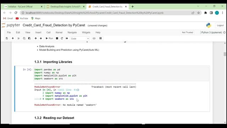The height and width of the screenshot is (128, 227).
Task: Run the selected cell
Action: (49, 38)
